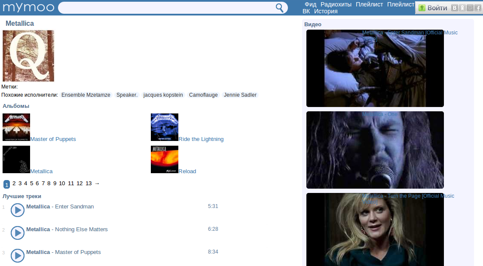Open the История menu item

[326, 12]
